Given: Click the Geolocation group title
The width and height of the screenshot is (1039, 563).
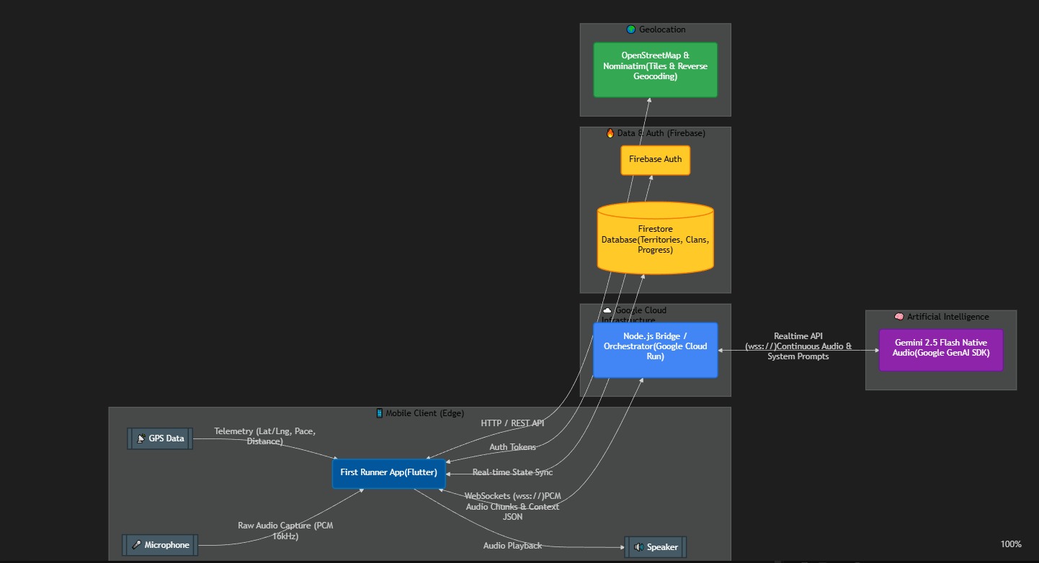Looking at the screenshot, I should coord(662,30).
